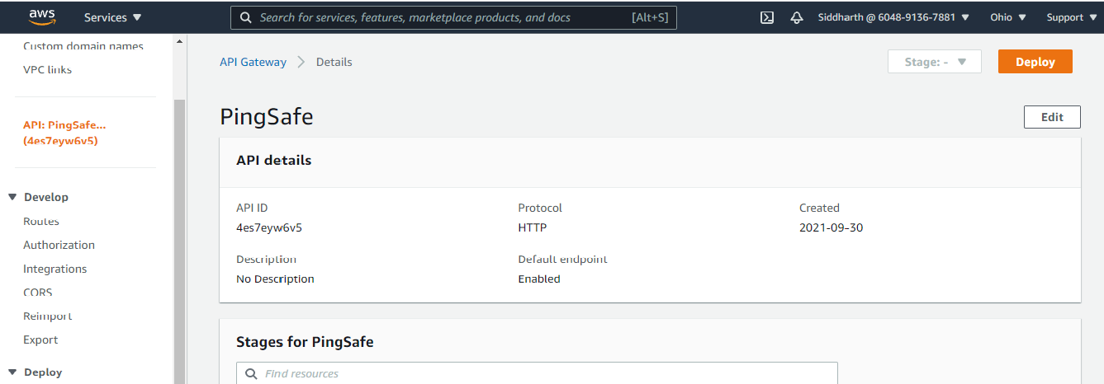
Task: Click the sidebar vertical scrollbar
Action: click(x=179, y=239)
